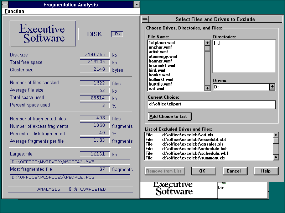Click the Cluster size value 2048
This screenshot has width=285, height=213.
[x=95, y=69]
